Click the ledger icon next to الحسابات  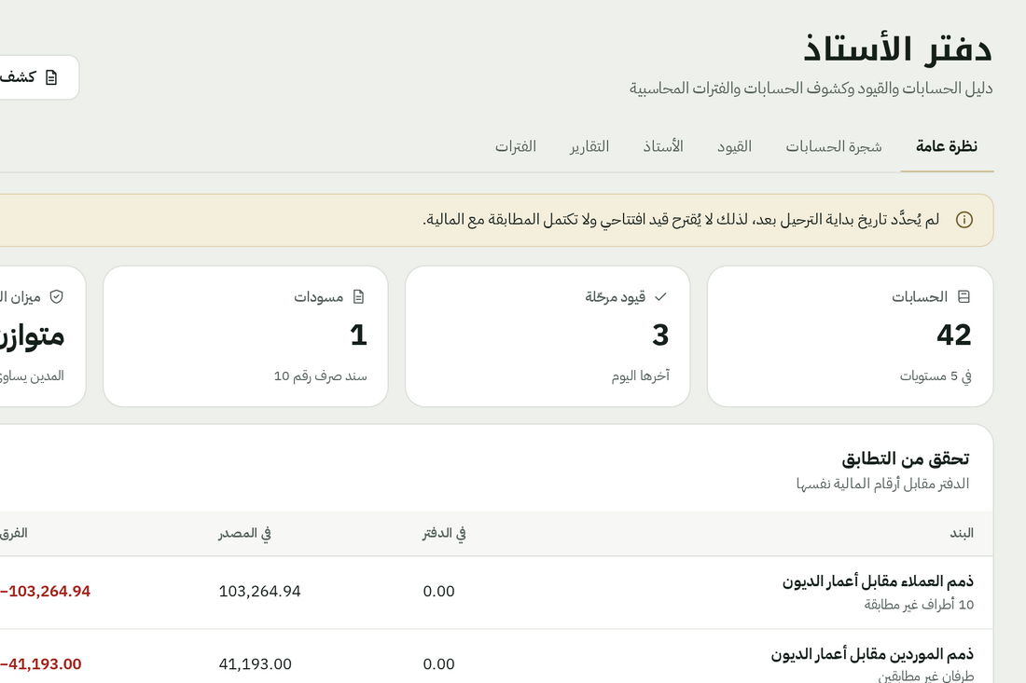[x=964, y=296]
